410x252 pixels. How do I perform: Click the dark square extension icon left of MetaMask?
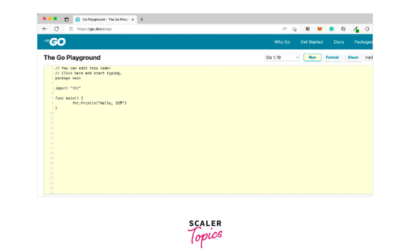[308, 29]
